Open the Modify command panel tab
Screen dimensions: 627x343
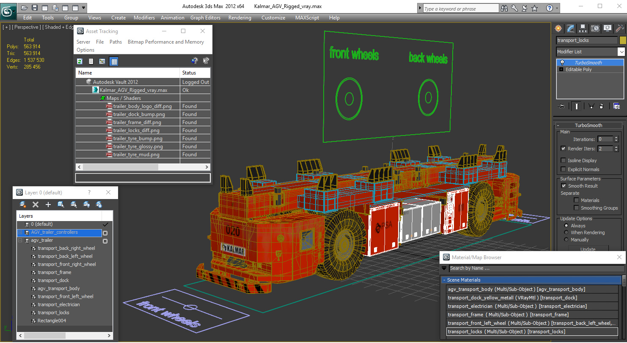[x=571, y=28]
